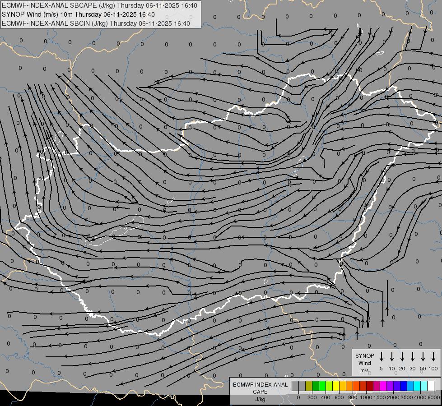Screen dimensions: 442x406
Task: Choose the pure blue CAPE legend swatch
Action: click(404, 386)
